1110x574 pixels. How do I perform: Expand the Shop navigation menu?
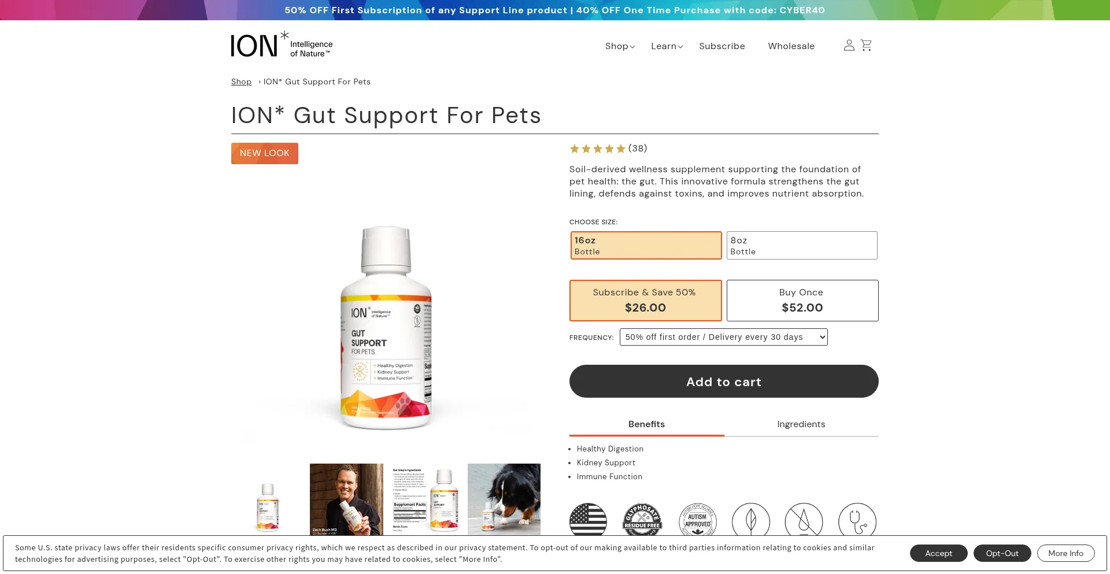pyautogui.click(x=620, y=46)
